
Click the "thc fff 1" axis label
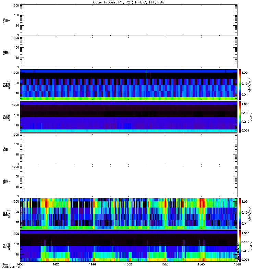[x=6, y=149]
